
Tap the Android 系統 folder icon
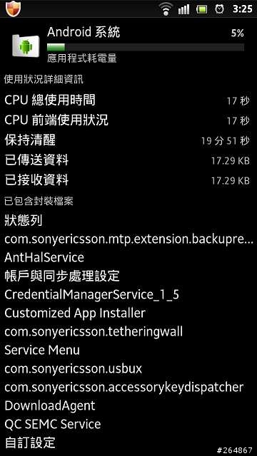click(x=26, y=46)
